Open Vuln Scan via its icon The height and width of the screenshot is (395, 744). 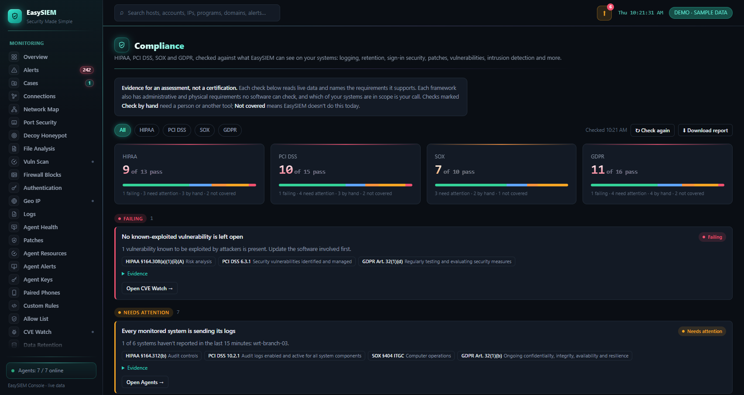pos(14,162)
